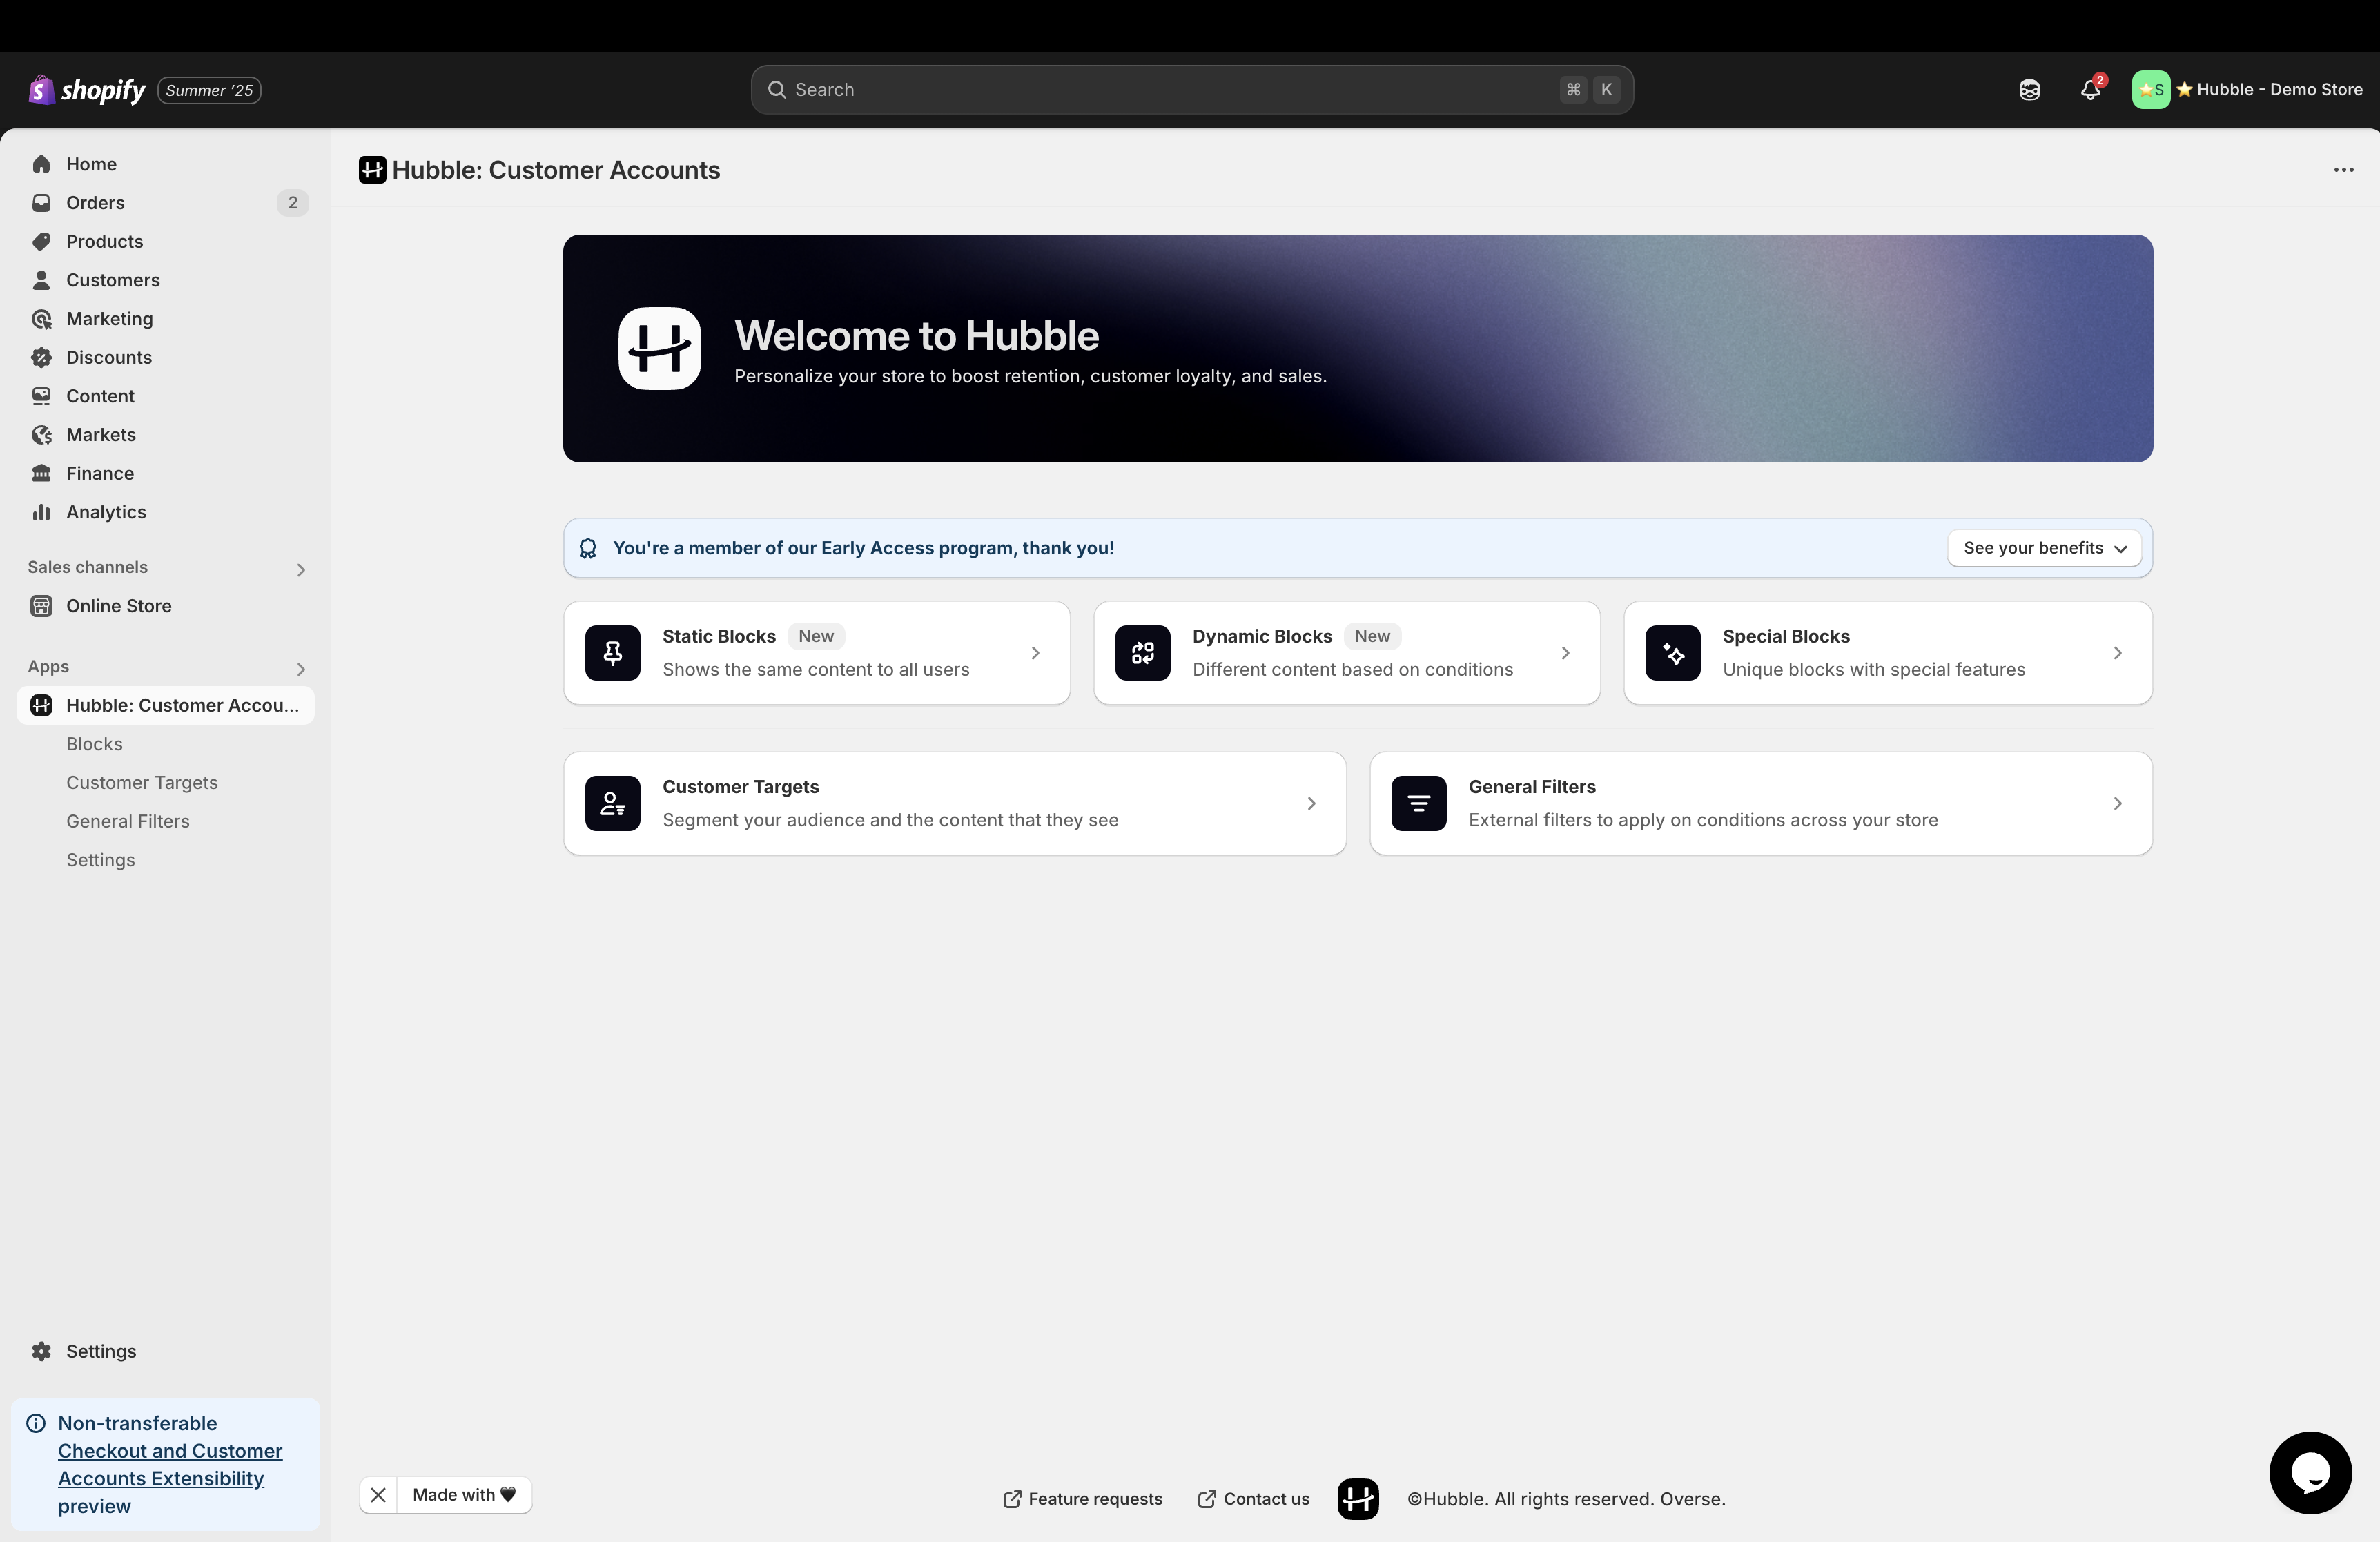Screen dimensions: 2380x1542
Task: Open Static Blocks via its chevron
Action: pyautogui.click(x=1035, y=653)
